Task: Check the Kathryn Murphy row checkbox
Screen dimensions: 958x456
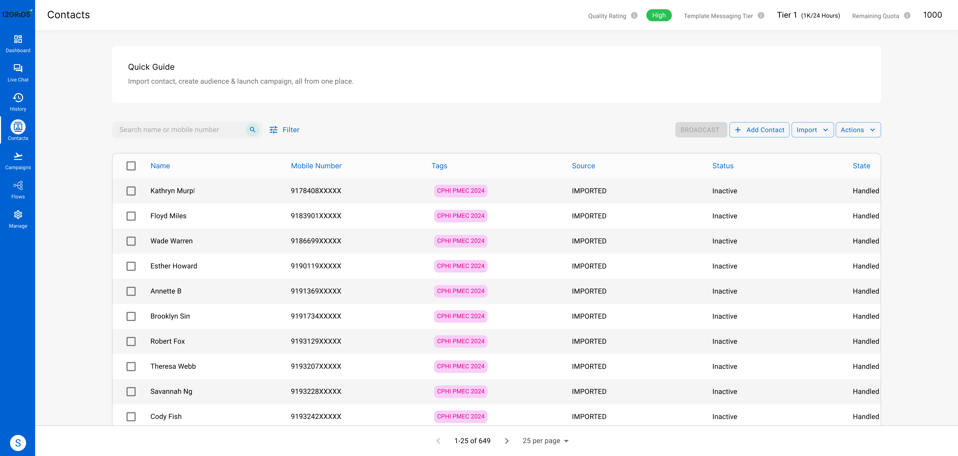Action: click(x=131, y=191)
